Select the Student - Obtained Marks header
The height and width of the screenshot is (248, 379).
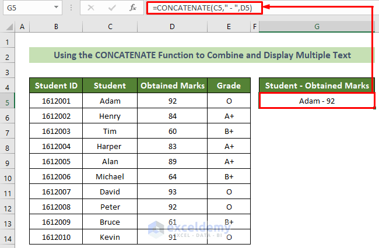(317, 86)
